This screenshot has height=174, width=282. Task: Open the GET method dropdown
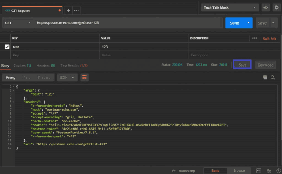[x=18, y=23]
